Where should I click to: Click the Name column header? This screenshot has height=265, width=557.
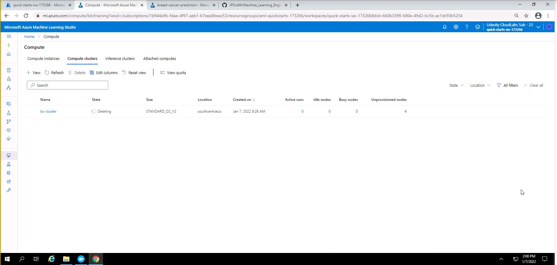pyautogui.click(x=46, y=100)
